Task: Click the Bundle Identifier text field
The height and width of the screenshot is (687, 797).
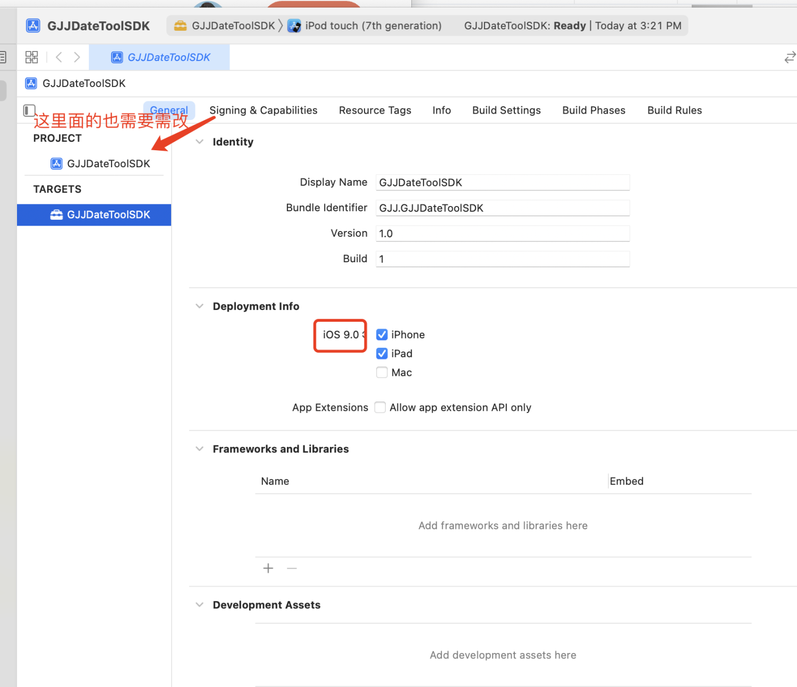Action: pos(502,208)
